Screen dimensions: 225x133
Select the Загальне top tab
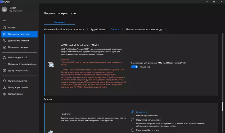coord(59,22)
